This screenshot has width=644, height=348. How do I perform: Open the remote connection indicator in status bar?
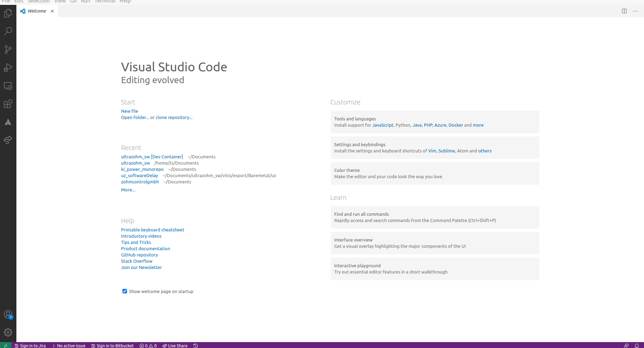5,345
